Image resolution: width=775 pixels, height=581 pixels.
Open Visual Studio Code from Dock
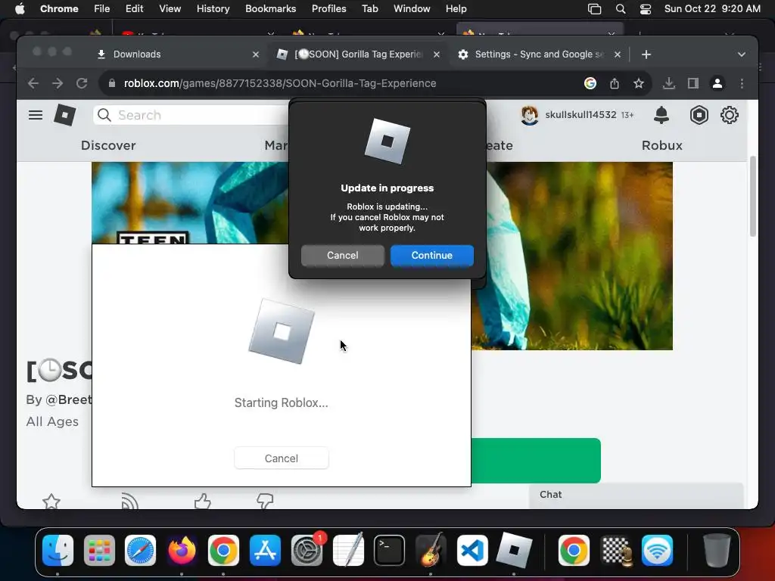472,550
